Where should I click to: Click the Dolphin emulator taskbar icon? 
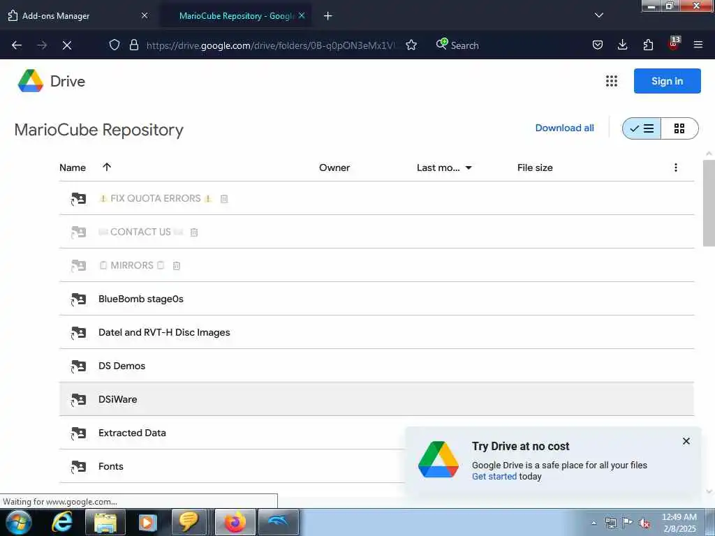278,522
